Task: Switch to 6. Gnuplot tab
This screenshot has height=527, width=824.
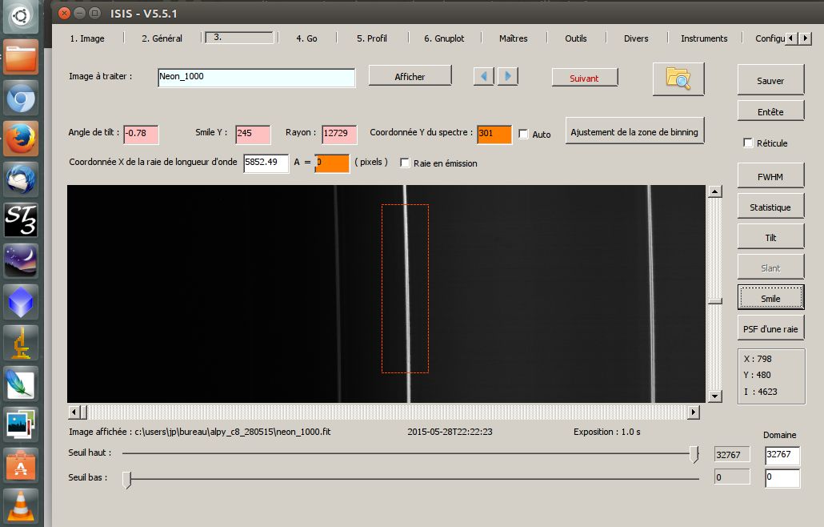Action: pos(444,38)
